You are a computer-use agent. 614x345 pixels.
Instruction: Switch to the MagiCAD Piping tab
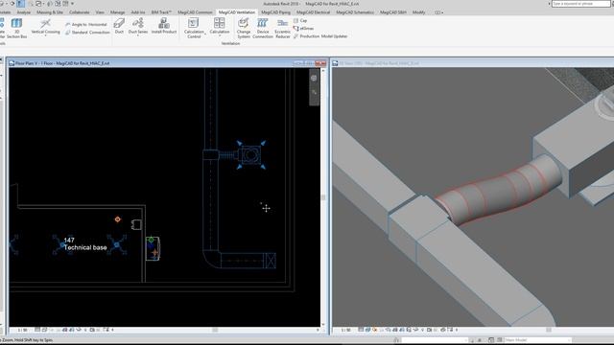(x=275, y=12)
